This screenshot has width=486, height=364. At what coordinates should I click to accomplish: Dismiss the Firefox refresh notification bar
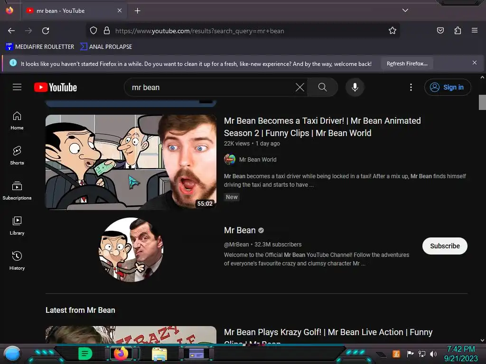pos(474,63)
